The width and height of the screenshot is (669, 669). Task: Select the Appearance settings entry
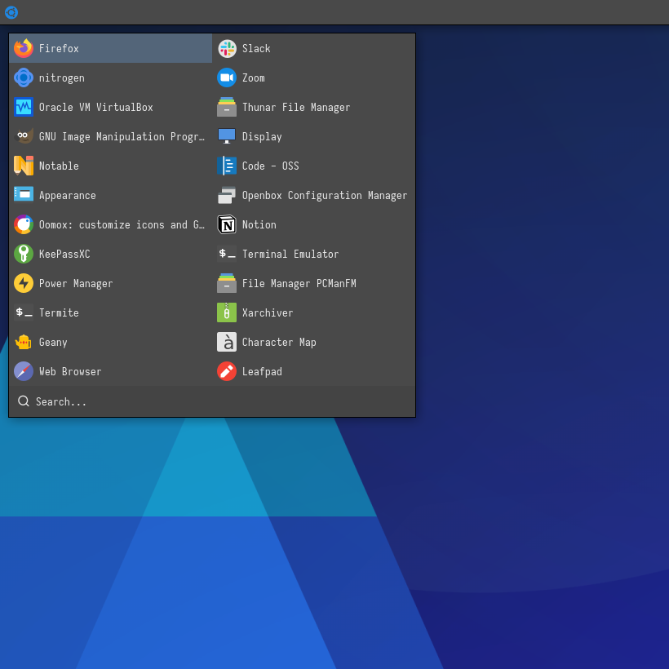(x=67, y=195)
